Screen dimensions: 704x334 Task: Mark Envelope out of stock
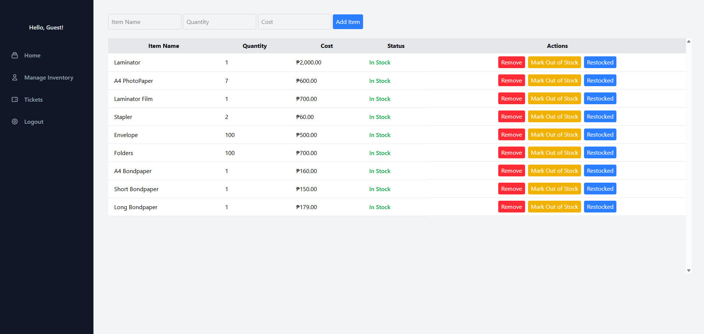554,134
